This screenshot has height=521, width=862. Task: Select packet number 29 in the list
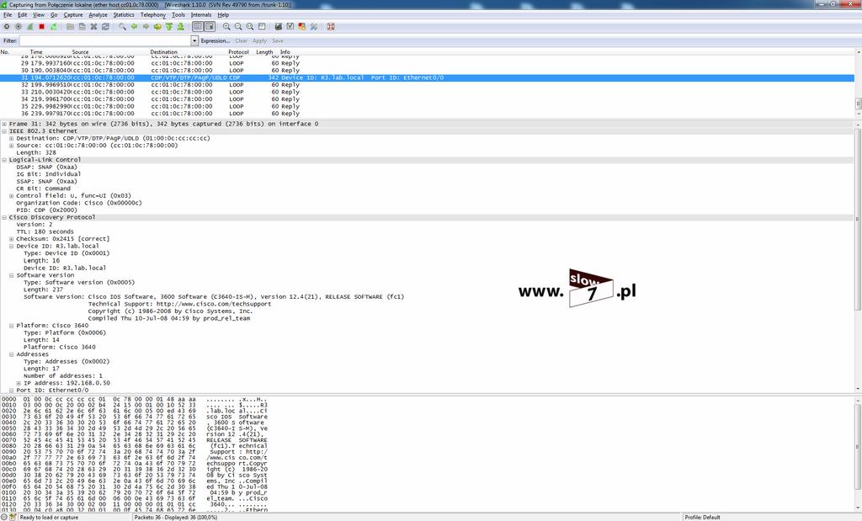pyautogui.click(x=427, y=63)
